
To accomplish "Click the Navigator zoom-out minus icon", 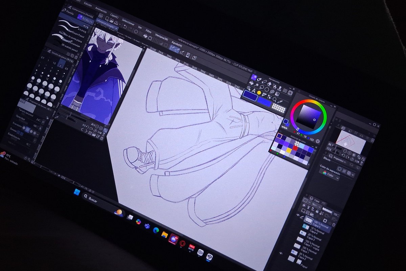I will coord(345,151).
